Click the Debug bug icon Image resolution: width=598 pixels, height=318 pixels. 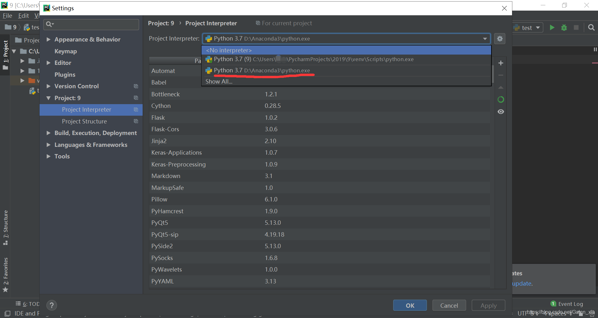coord(564,27)
